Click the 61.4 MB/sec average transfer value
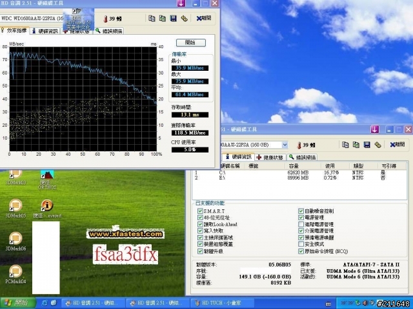Screen dimensions: 413x309 (x=190, y=95)
